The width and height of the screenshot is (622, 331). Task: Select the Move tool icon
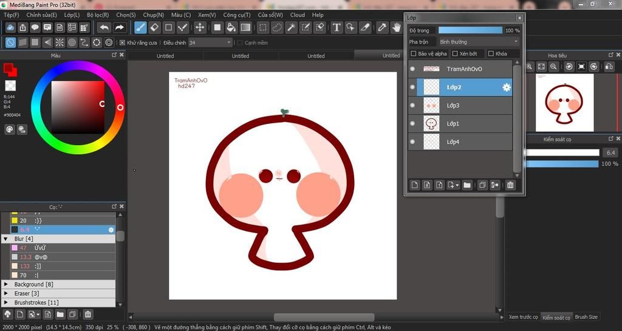[x=200, y=27]
